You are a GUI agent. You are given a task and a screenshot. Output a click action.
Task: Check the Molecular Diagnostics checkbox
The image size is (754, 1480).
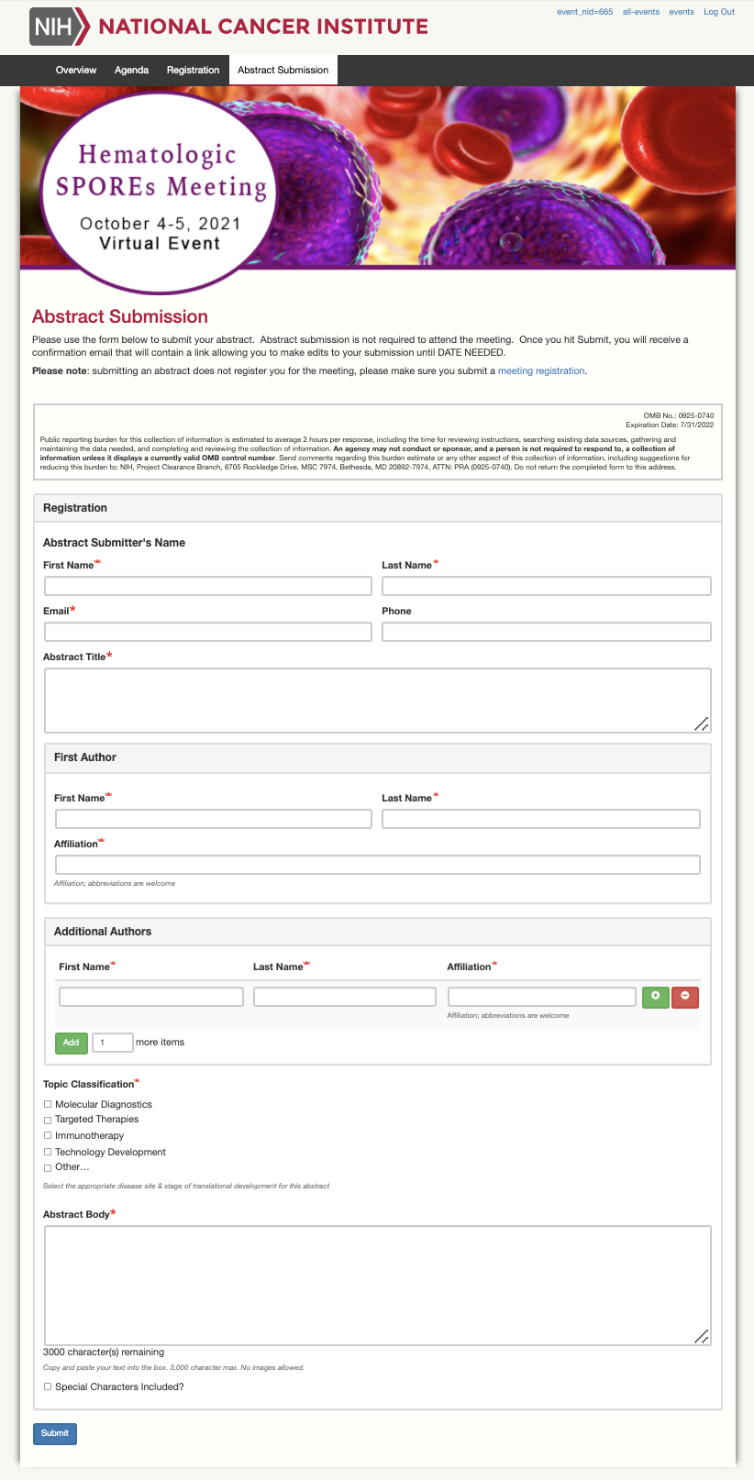[x=48, y=1104]
